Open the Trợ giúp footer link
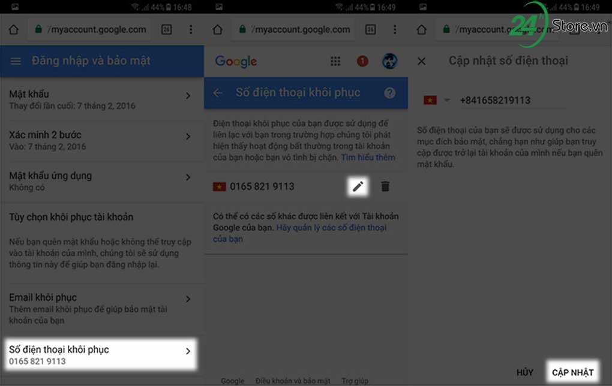 click(x=355, y=381)
